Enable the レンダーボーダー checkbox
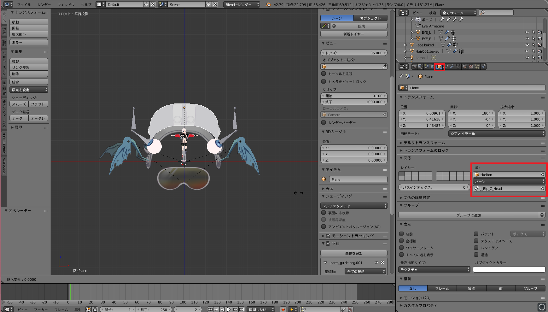The image size is (548, 312). [324, 122]
